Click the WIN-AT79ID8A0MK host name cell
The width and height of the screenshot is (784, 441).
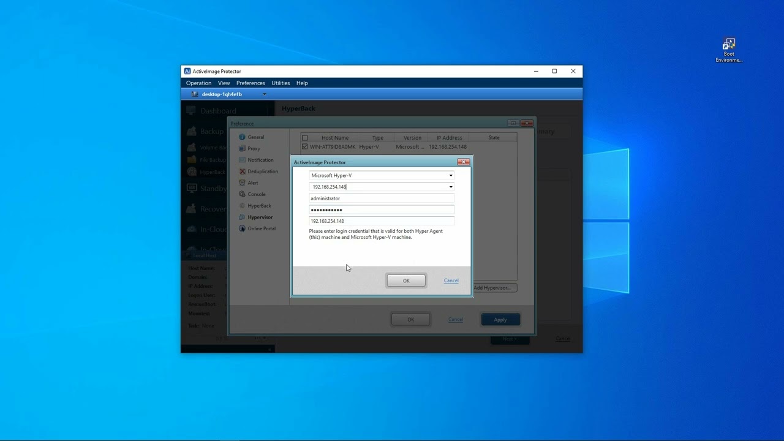[333, 147]
